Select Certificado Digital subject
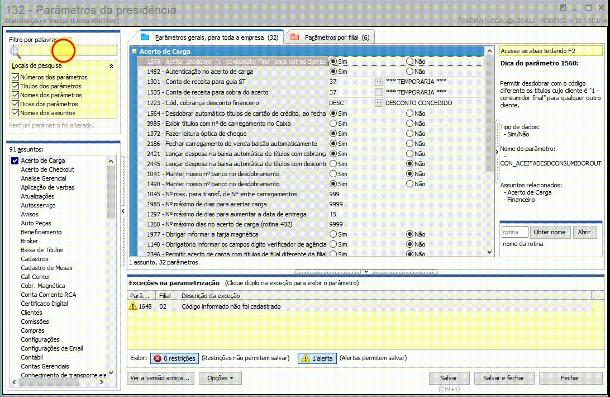Viewport: 610px width, 397px height. pyautogui.click(x=44, y=304)
